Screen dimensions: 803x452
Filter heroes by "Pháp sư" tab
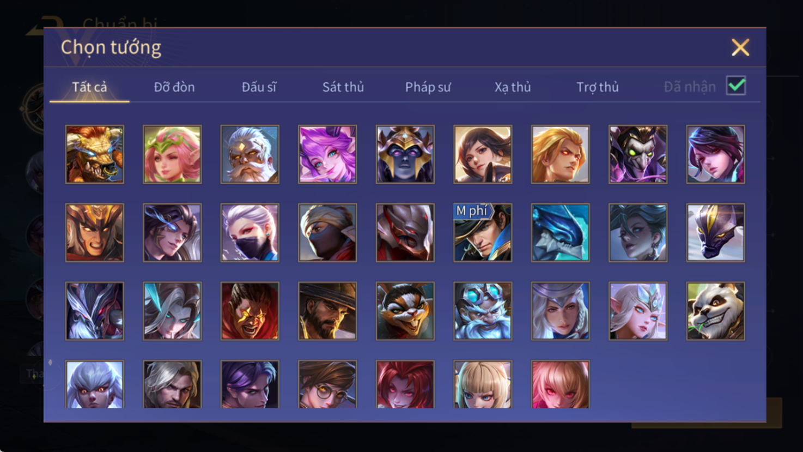tap(428, 87)
